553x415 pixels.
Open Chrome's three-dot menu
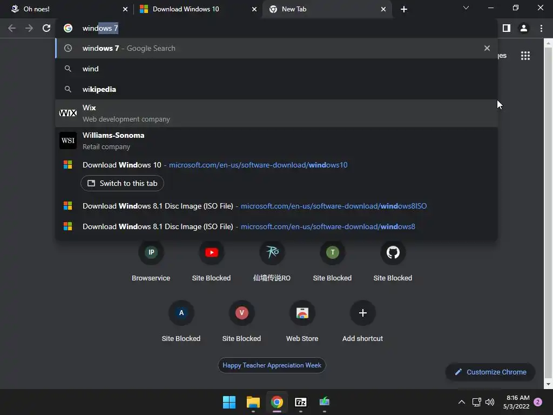click(x=541, y=28)
